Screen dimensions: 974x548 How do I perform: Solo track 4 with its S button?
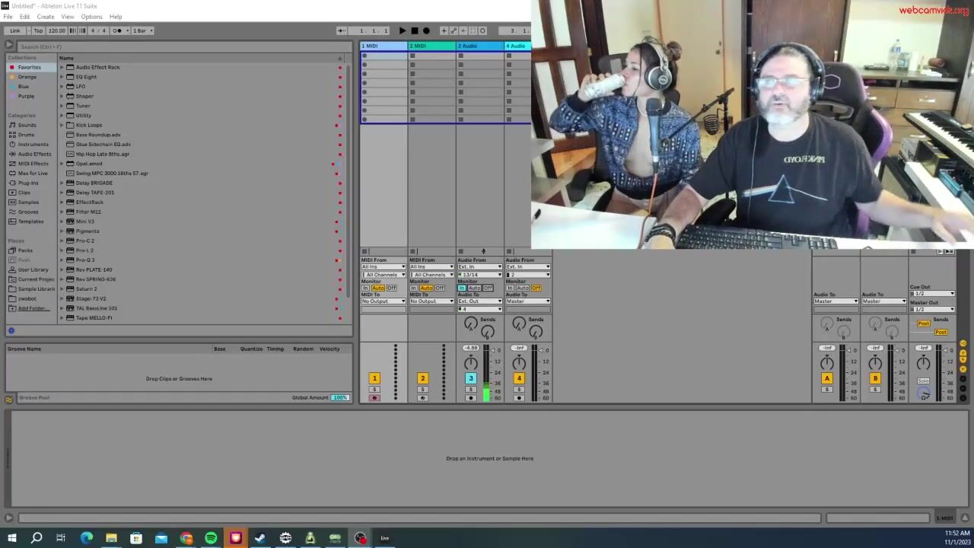[x=518, y=390]
